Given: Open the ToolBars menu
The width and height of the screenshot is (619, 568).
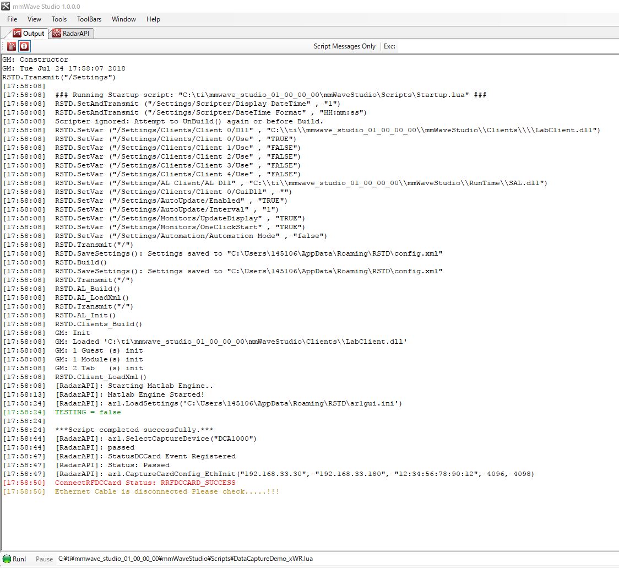Looking at the screenshot, I should (x=89, y=19).
